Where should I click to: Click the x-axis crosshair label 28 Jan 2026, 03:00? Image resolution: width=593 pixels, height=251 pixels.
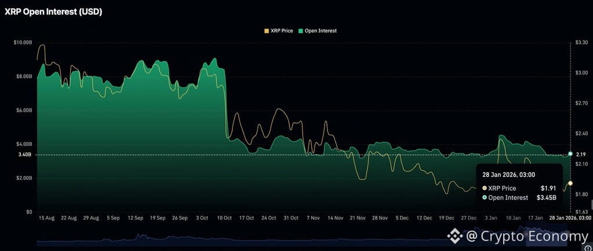coord(570,219)
